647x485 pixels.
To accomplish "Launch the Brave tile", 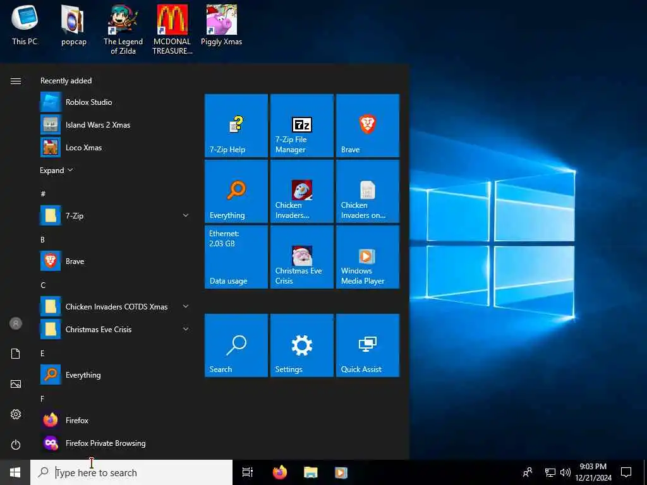I will (367, 126).
